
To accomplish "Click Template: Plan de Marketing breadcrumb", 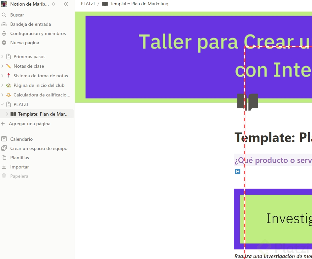I will point(139,4).
